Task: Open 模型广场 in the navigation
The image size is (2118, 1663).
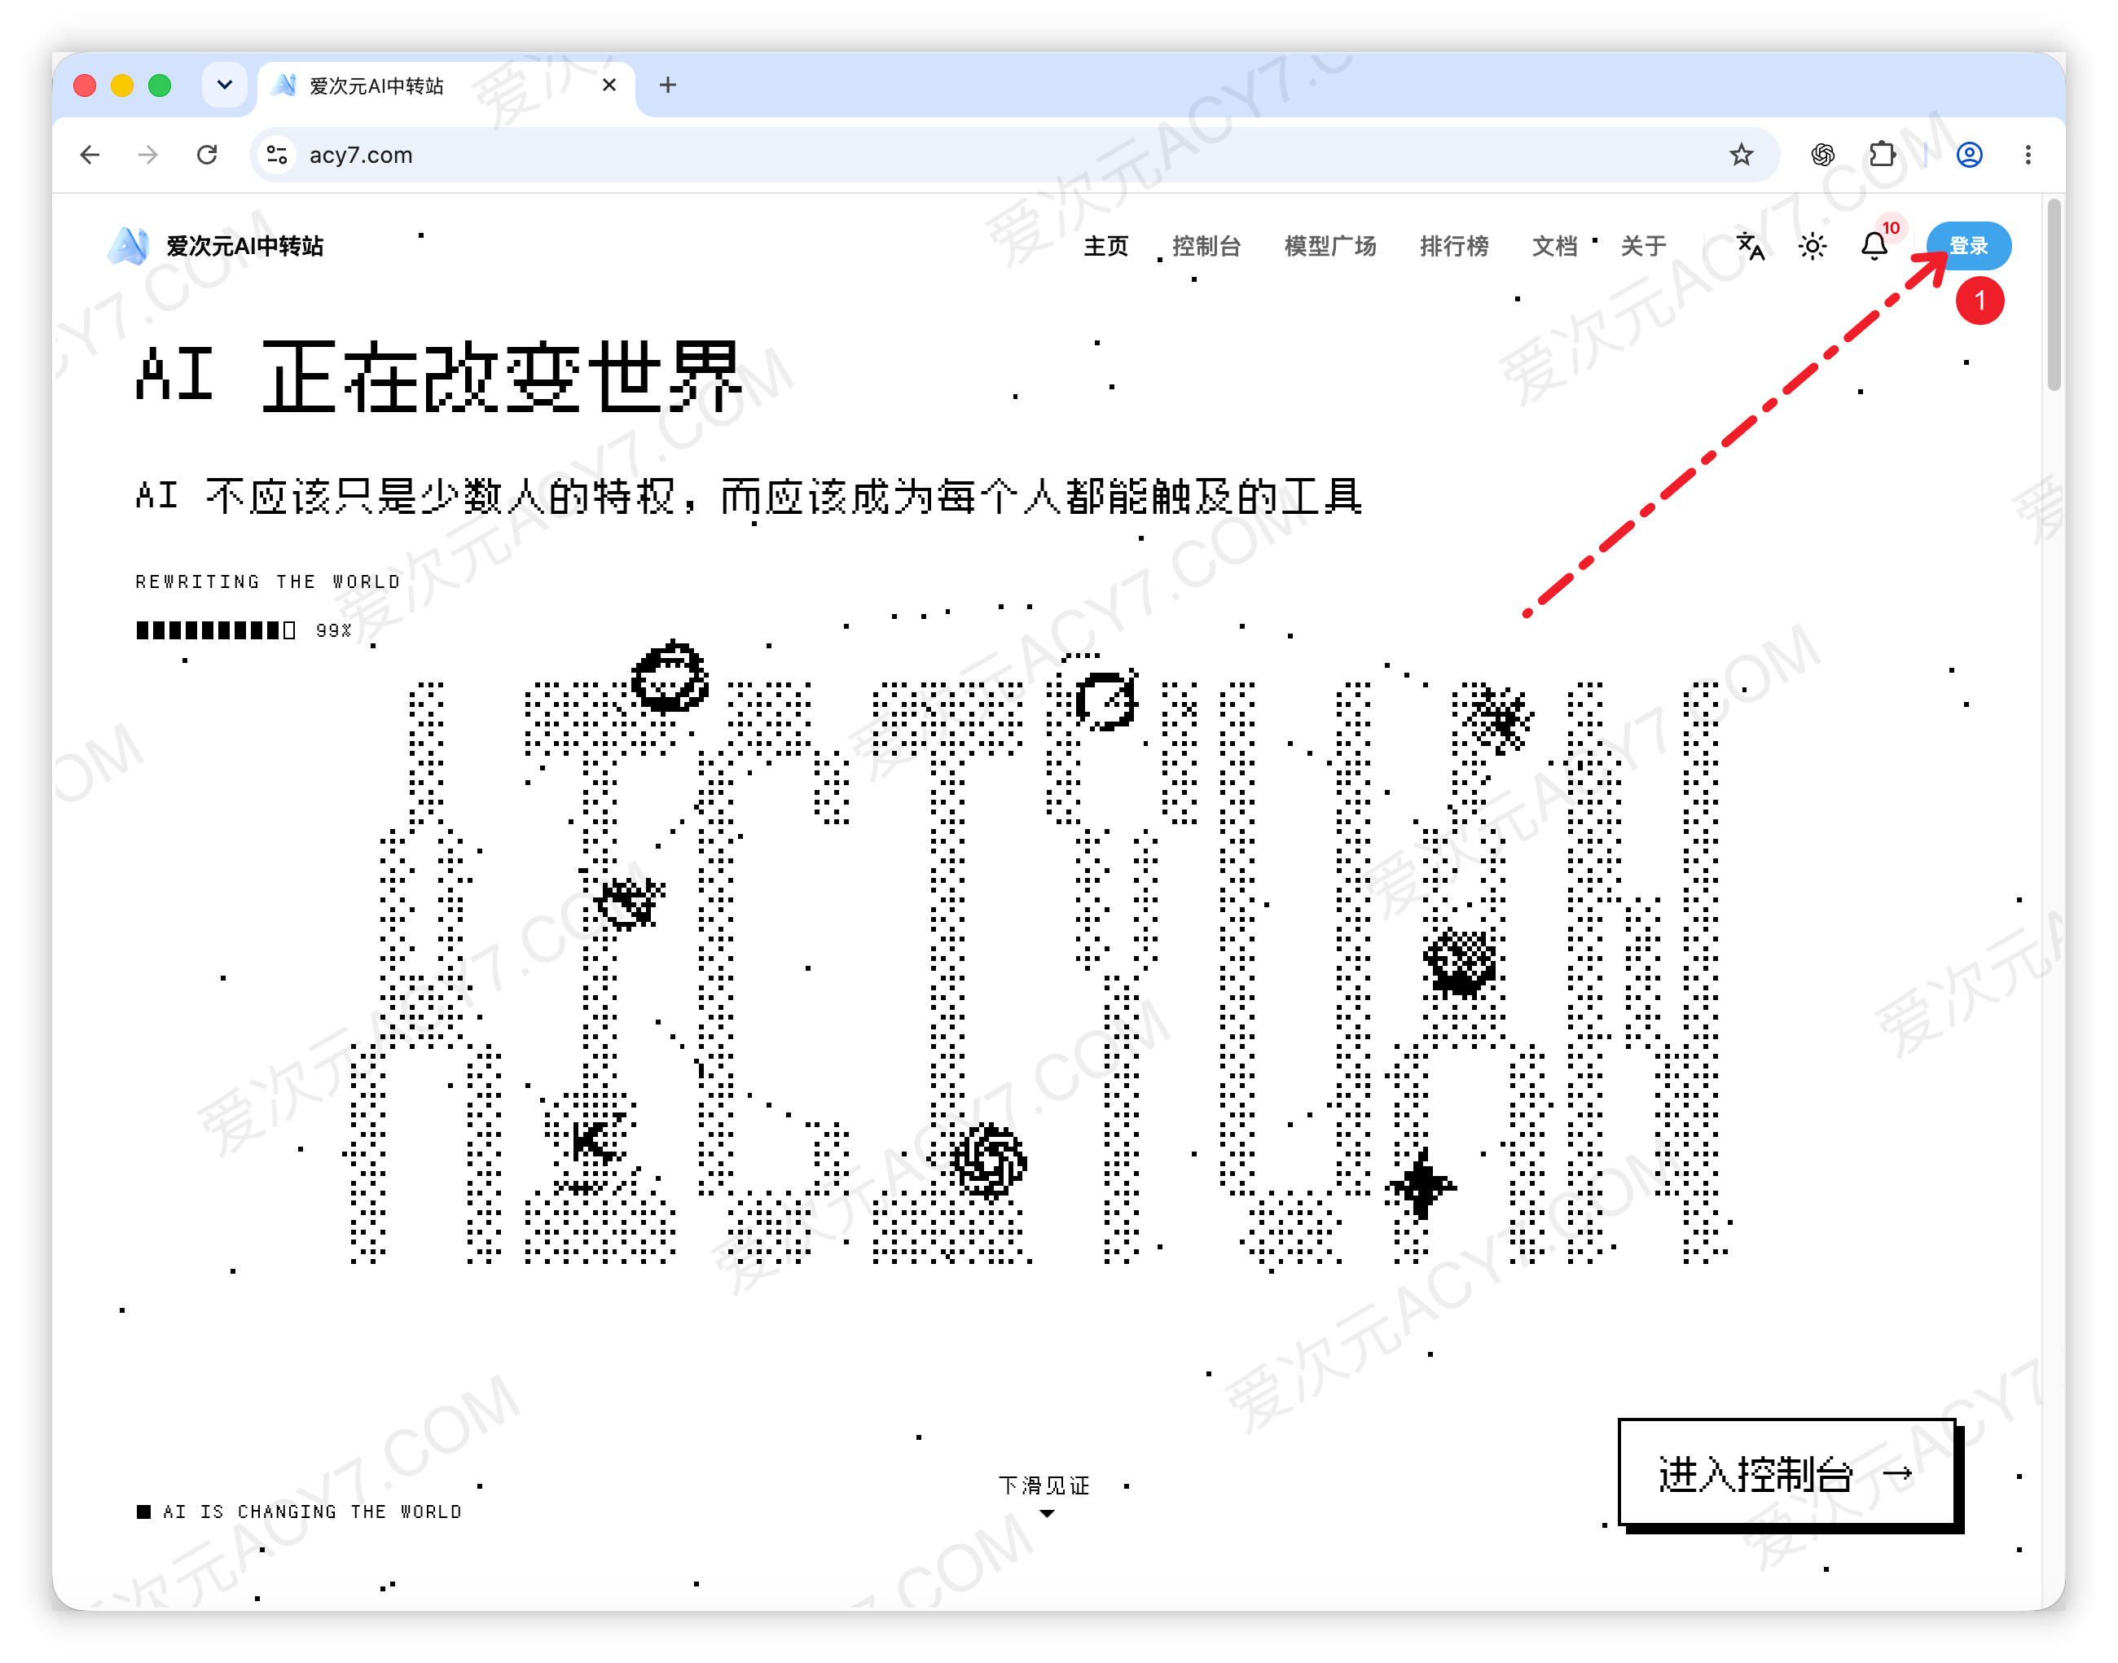Action: pyautogui.click(x=1330, y=246)
